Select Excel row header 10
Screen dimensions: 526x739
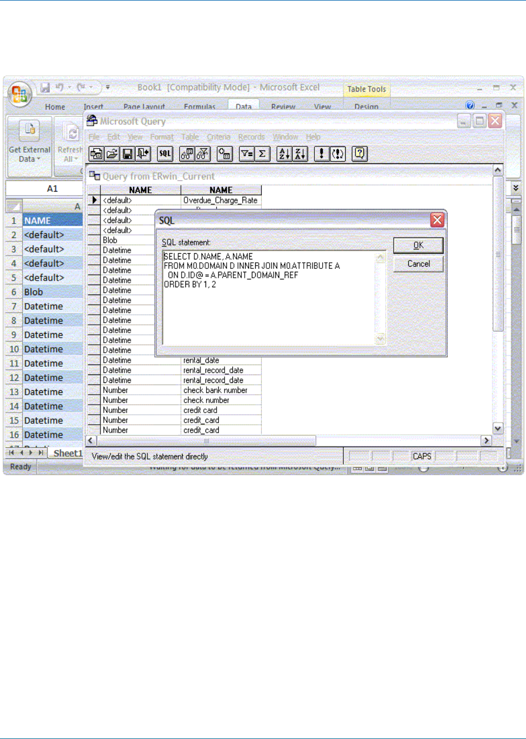click(x=14, y=349)
